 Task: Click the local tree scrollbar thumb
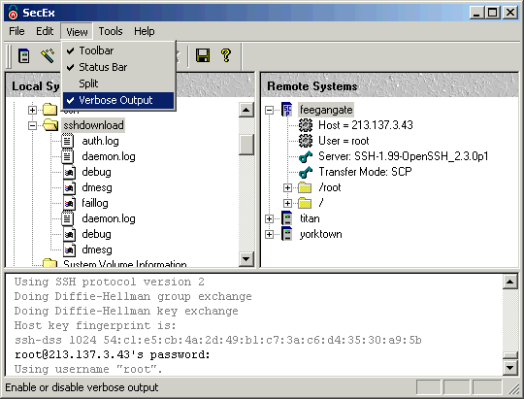(246, 145)
